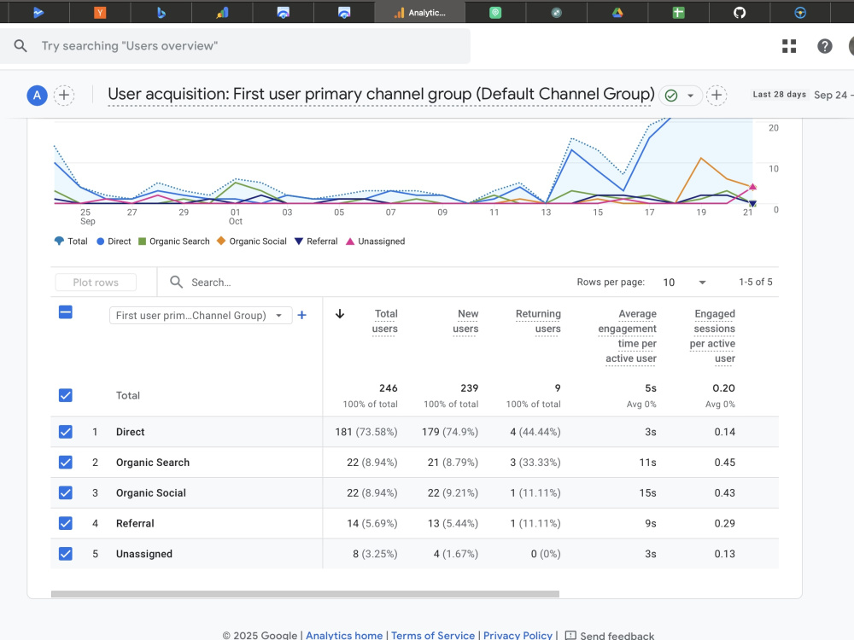Screen dimensions: 854x640
Task: Add a comparison with the plus circle near avatar
Action: [64, 96]
